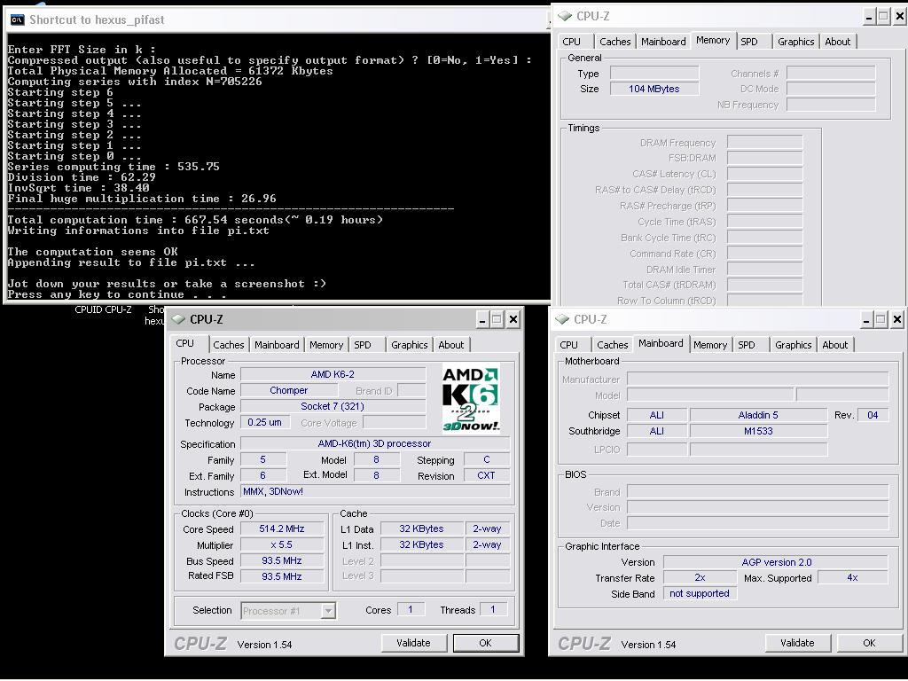Click OK in the Mainboard window
908x681 pixels.
[x=869, y=643]
